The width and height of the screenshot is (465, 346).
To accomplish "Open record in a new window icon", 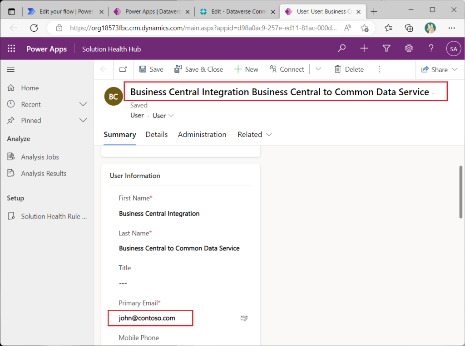I will tap(123, 69).
